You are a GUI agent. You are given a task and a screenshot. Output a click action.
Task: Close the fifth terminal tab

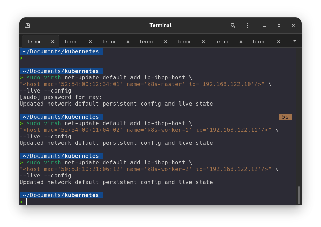(x=203, y=42)
